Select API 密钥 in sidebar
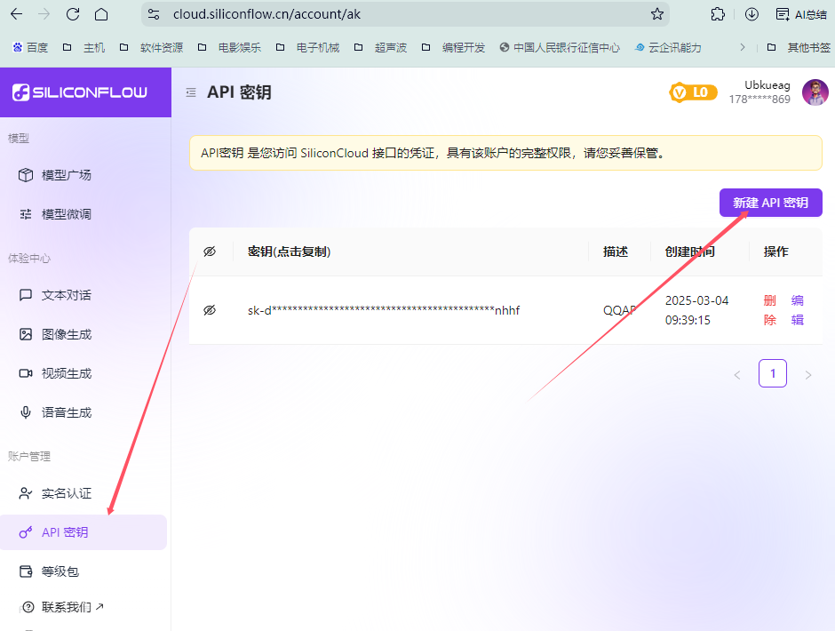The image size is (835, 631). [83, 531]
